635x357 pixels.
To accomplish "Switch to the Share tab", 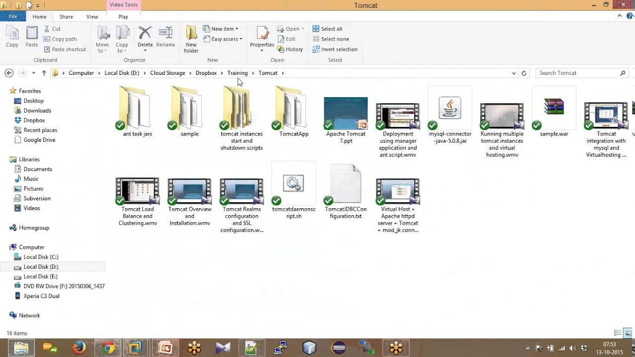I will point(66,17).
